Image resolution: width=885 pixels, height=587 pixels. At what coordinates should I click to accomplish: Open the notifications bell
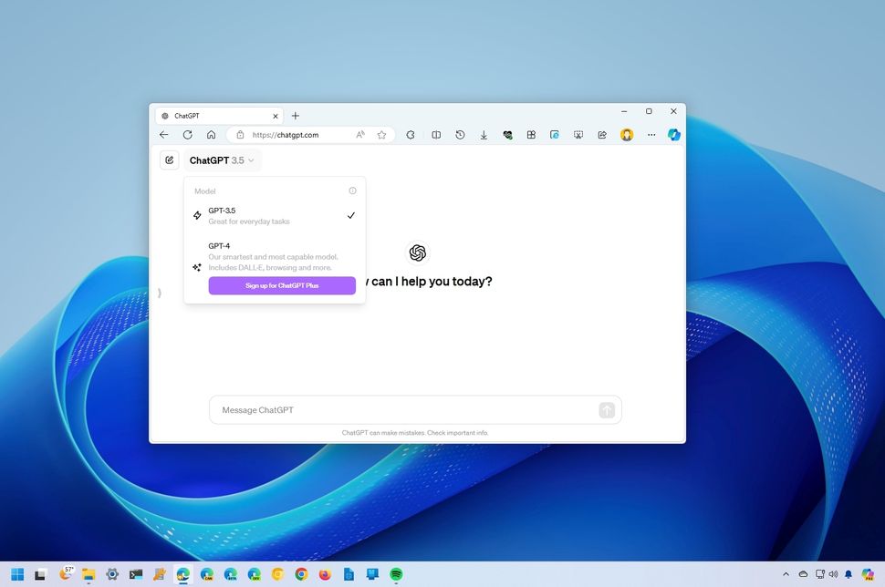pyautogui.click(x=849, y=574)
